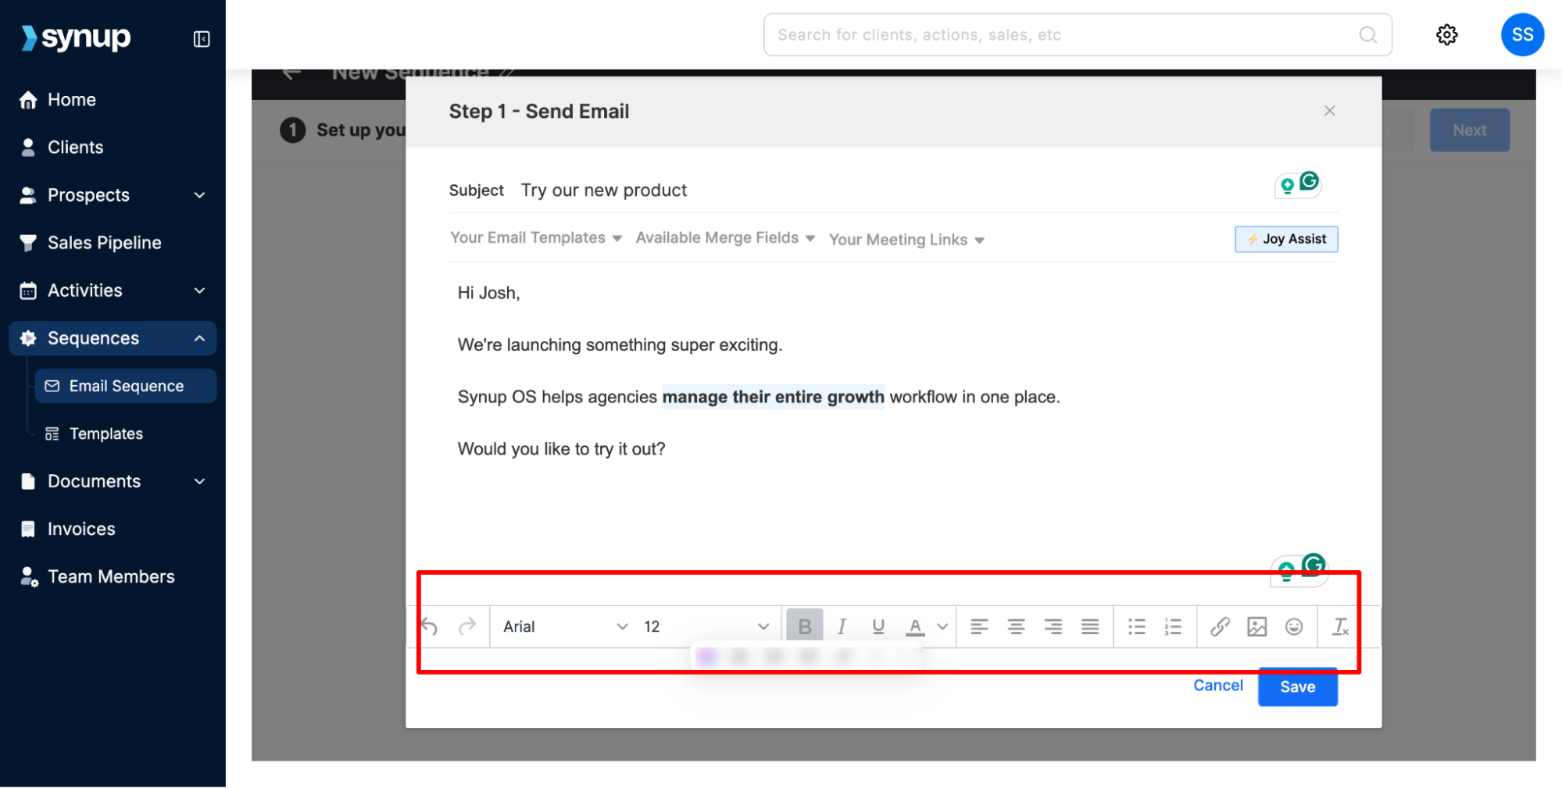The width and height of the screenshot is (1562, 788).
Task: Align text right
Action: pyautogui.click(x=1053, y=626)
